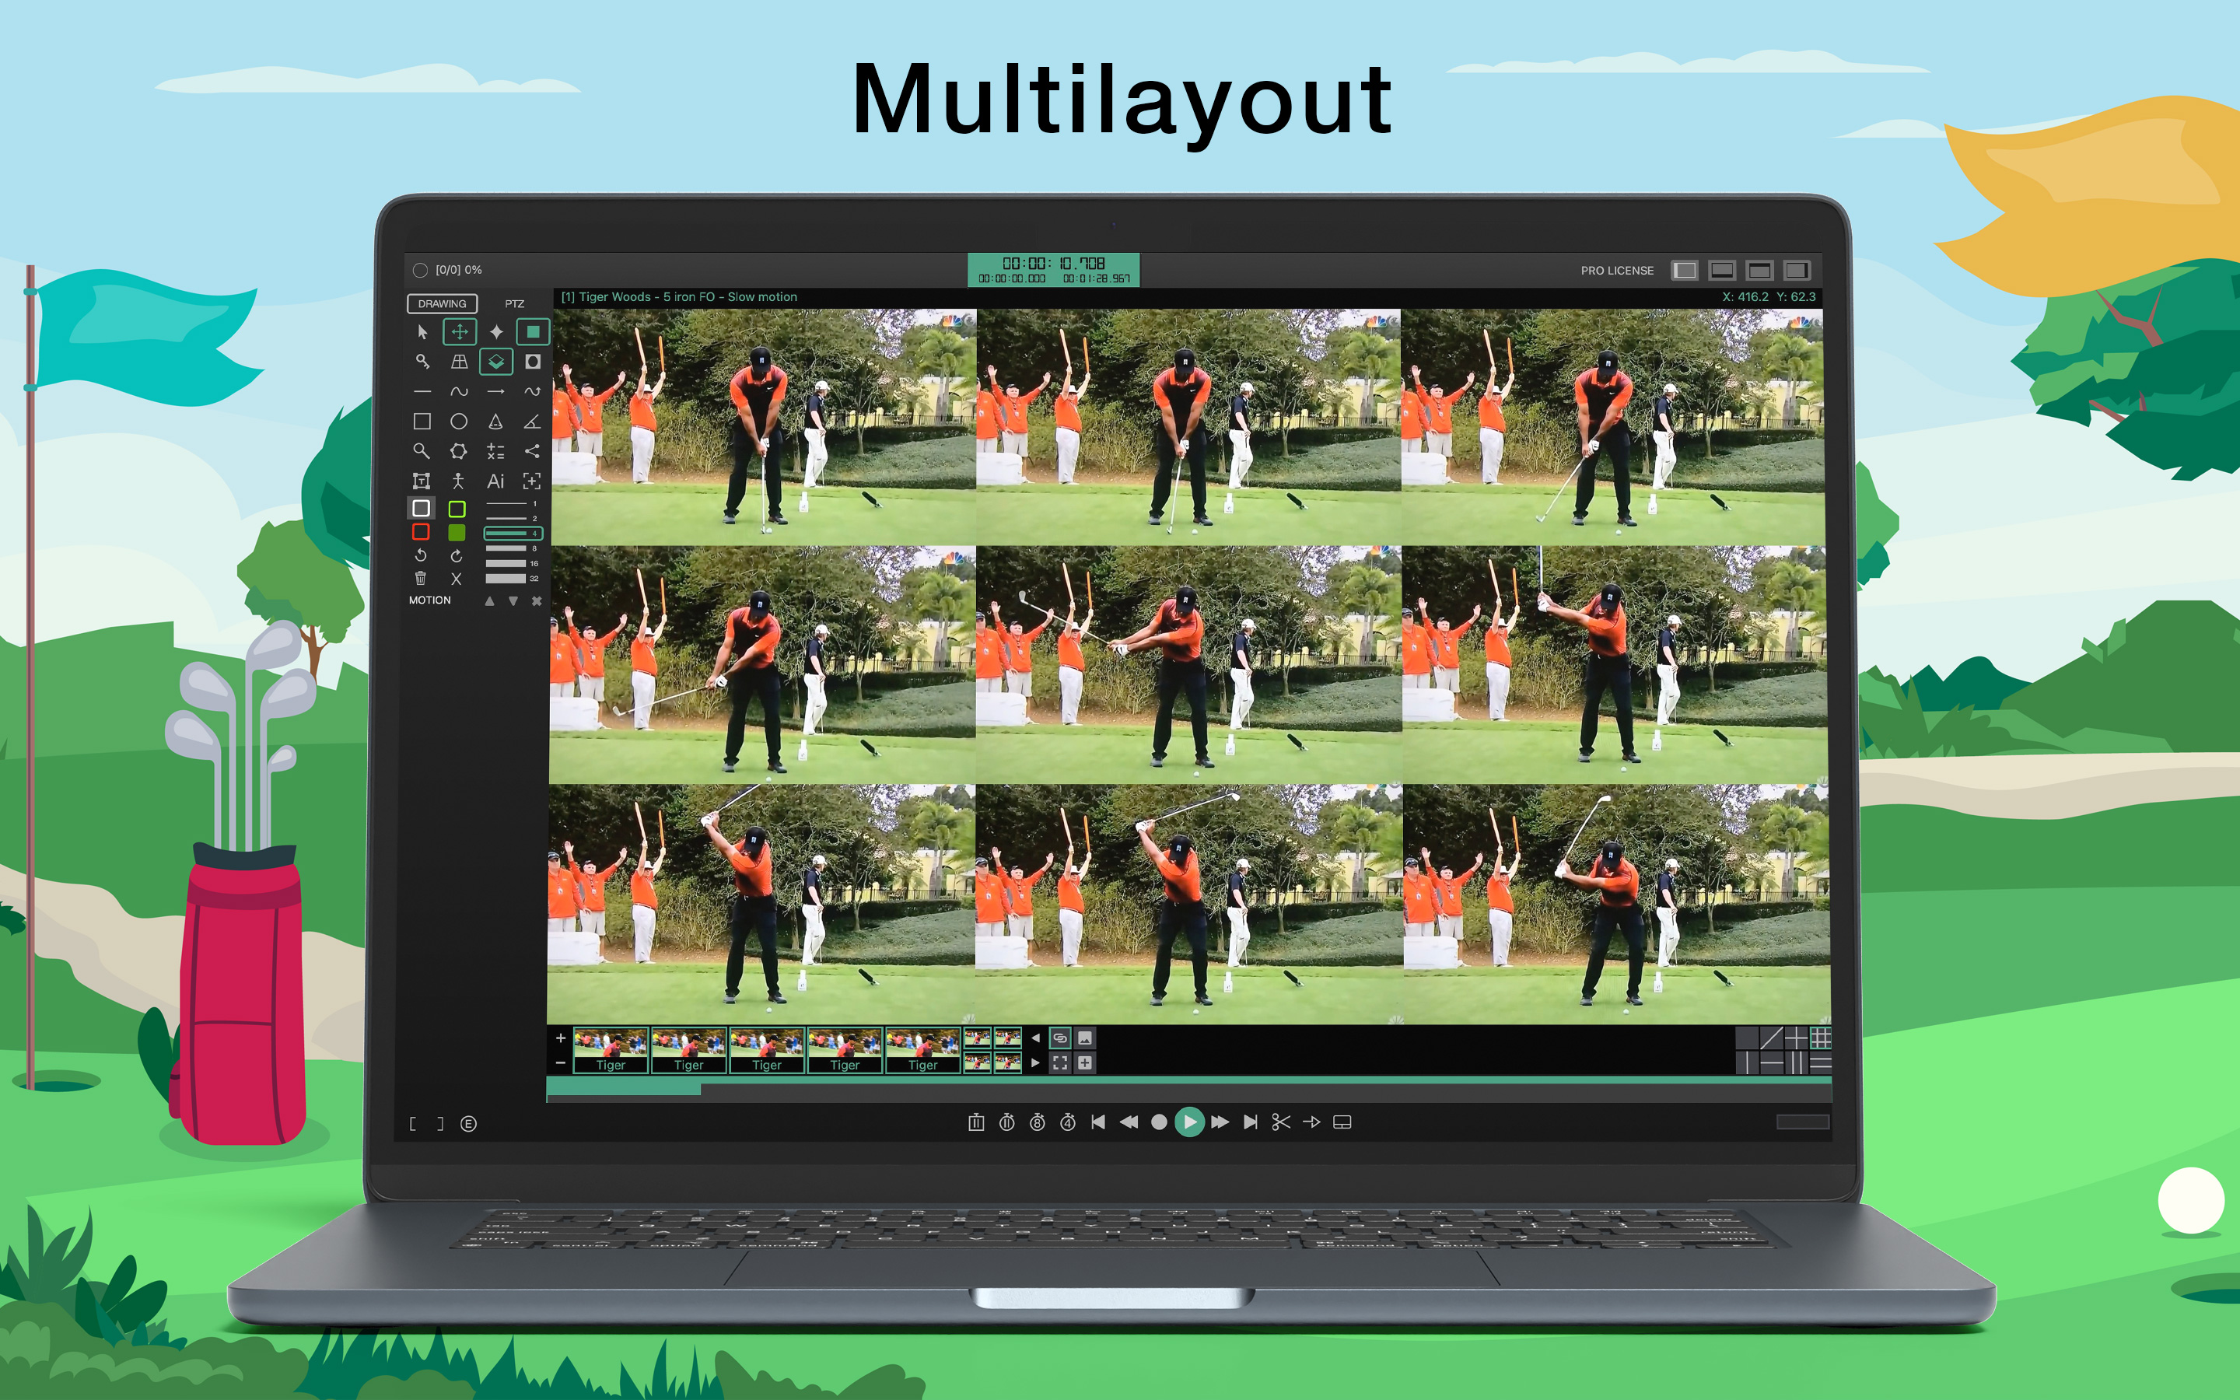Undo the last drawing

point(421,555)
